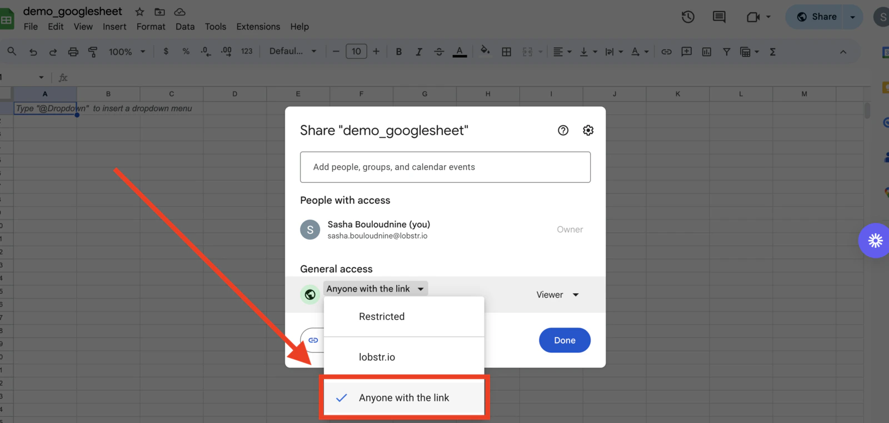889x423 pixels.
Task: Click the Share button in header
Action: coord(816,17)
